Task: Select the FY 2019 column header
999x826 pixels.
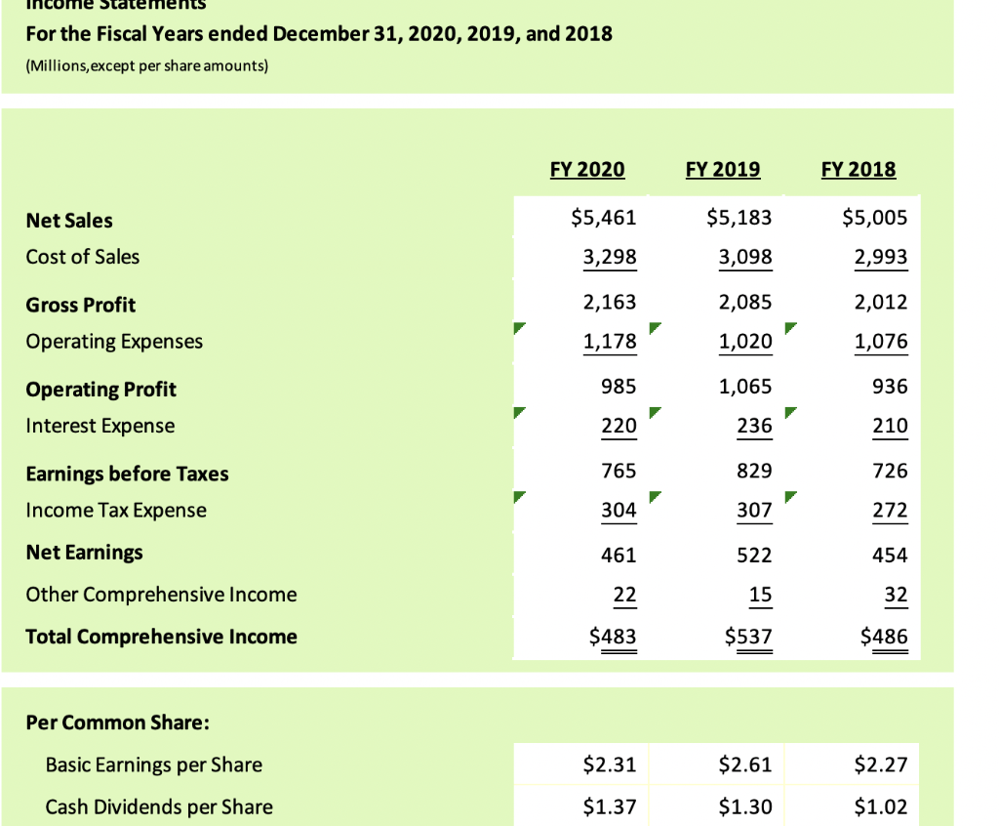Action: pyautogui.click(x=722, y=169)
